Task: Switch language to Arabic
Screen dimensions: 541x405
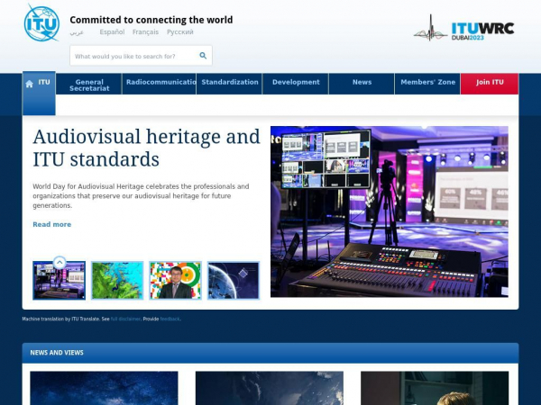Action: 77,32
